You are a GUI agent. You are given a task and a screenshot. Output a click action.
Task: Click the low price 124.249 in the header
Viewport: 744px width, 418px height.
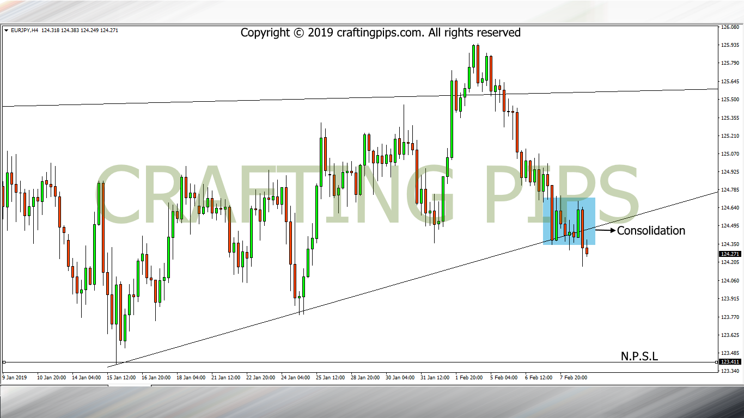89,30
